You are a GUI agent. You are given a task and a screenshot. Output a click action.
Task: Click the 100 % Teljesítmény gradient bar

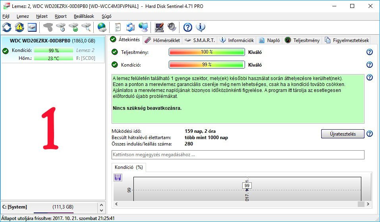[207, 52]
